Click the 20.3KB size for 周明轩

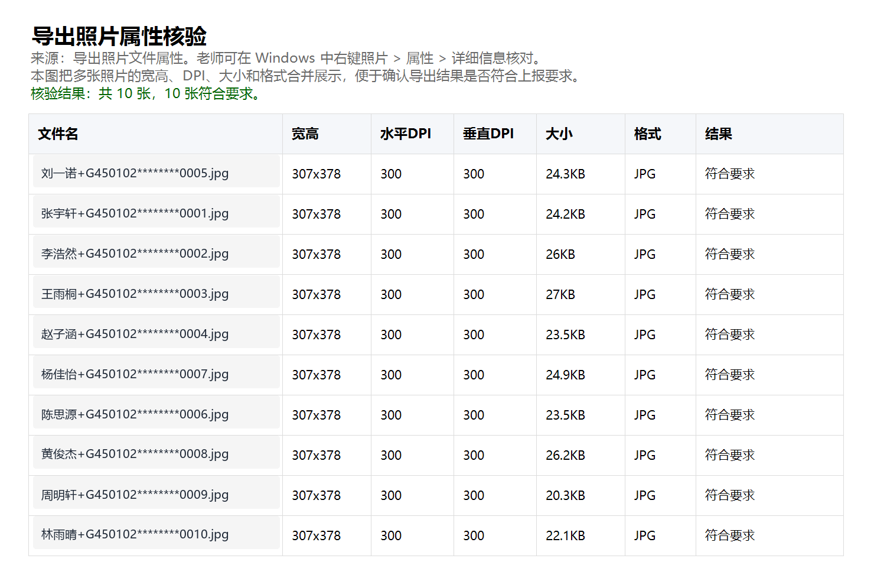point(565,495)
